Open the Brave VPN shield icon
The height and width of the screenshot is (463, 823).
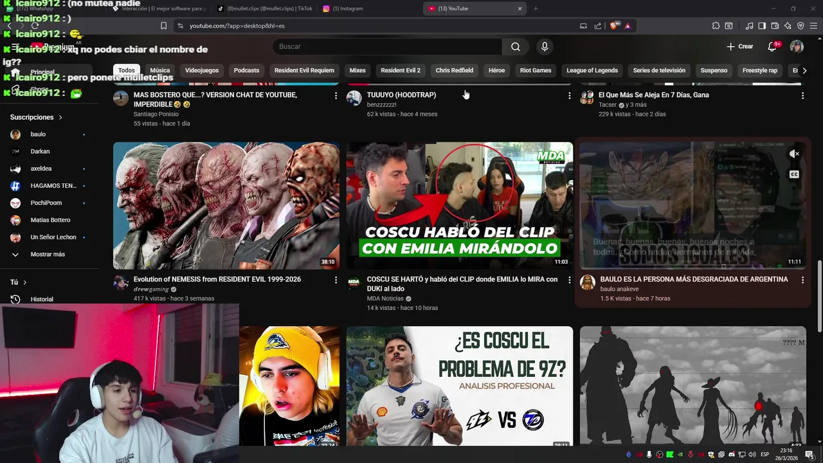tap(800, 26)
